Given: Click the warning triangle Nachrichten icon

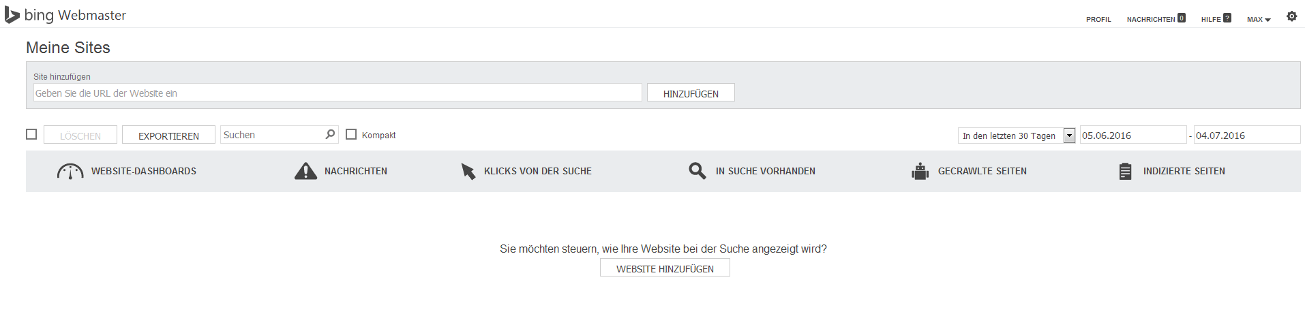Looking at the screenshot, I should (305, 171).
